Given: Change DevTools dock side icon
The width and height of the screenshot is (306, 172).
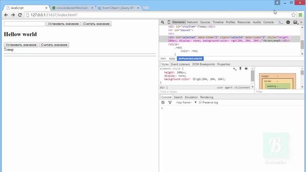Looking at the screenshot, I should pyautogui.click(x=295, y=22).
